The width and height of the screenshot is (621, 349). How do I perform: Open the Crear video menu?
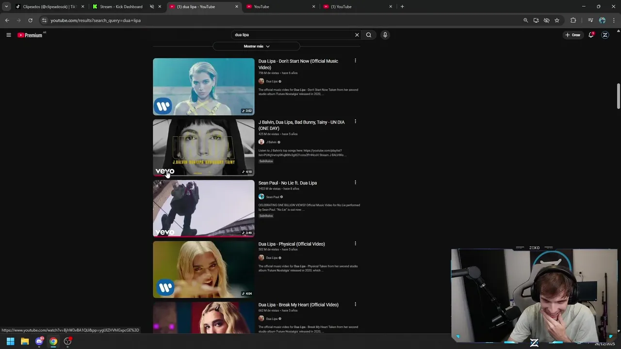[x=572, y=35]
